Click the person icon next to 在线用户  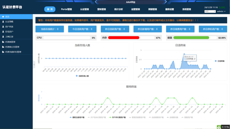[3, 31]
